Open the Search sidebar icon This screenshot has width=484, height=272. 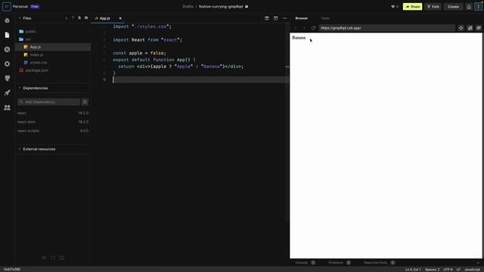[x=7, y=49]
